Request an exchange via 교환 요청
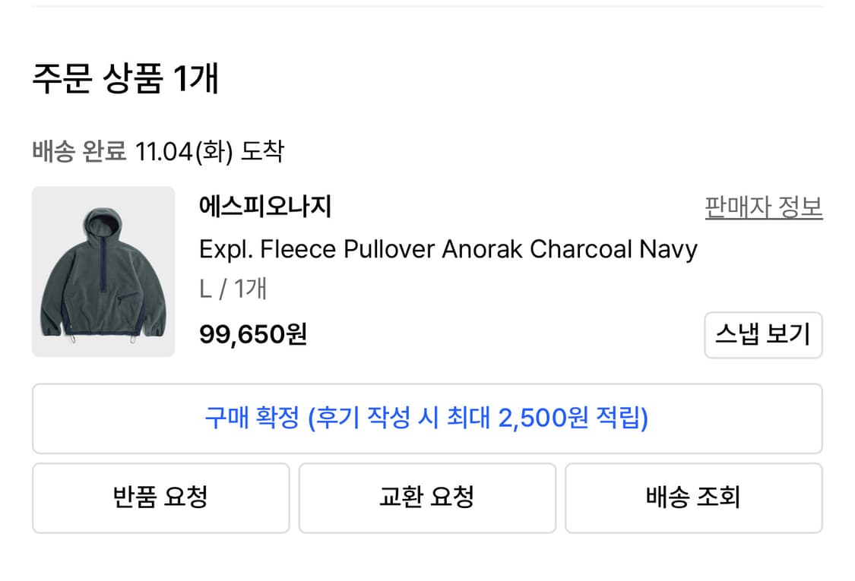This screenshot has height=581, width=855. (x=426, y=497)
